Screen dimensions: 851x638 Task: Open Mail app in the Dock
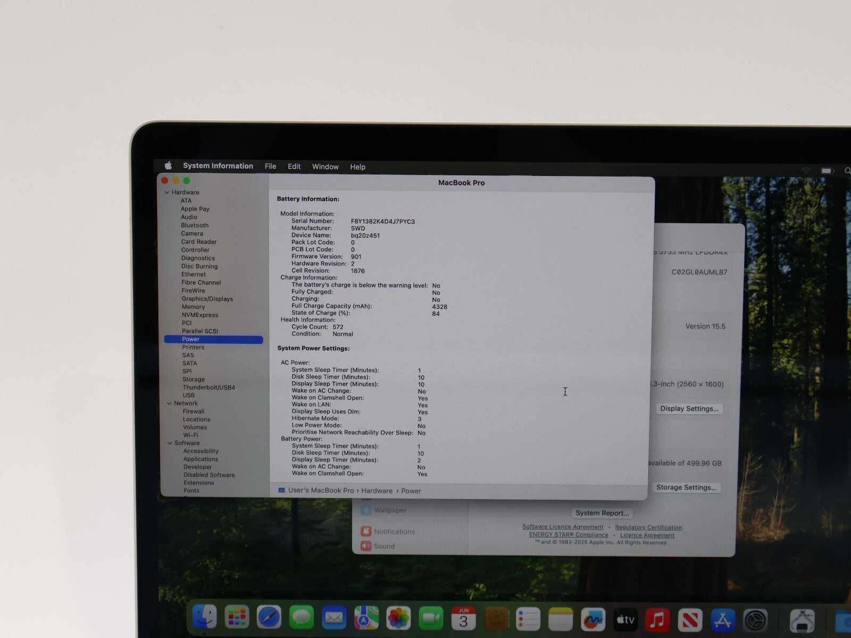pos(334,618)
